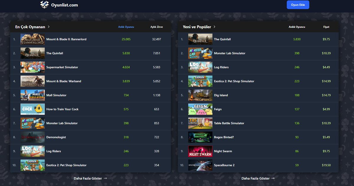Viewport: 354px width, 186px height.
Task: Sort most played by Aylık Zirve column
Action: (157, 27)
